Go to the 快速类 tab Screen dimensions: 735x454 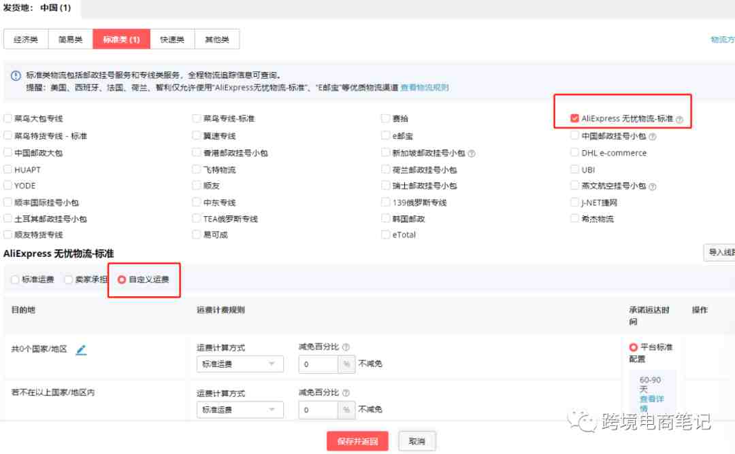click(x=172, y=39)
